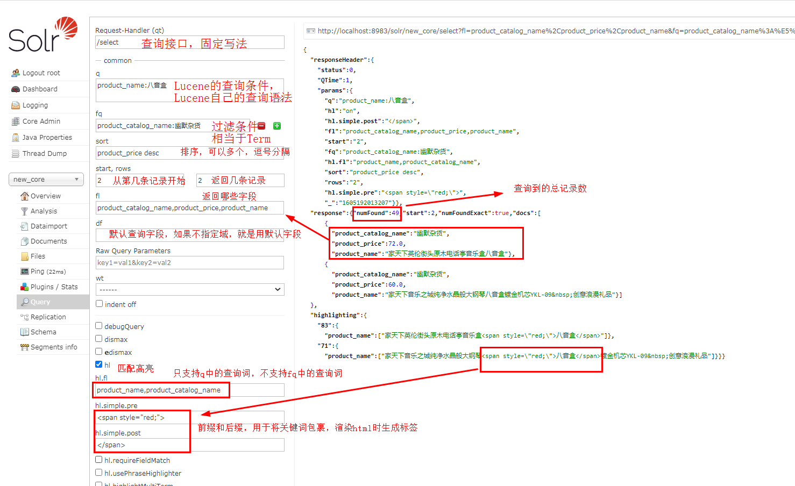Open the wt response format dropdown
The width and height of the screenshot is (795, 486).
190,289
